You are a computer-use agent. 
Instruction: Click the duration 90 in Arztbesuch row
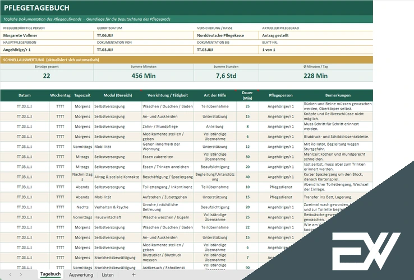[x=247, y=268]
